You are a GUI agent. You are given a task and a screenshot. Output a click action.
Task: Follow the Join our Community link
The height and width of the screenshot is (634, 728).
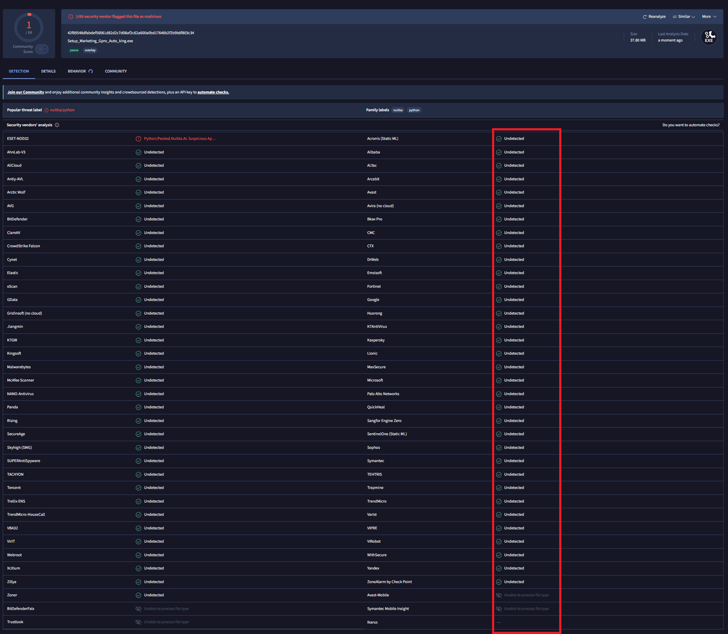(26, 92)
